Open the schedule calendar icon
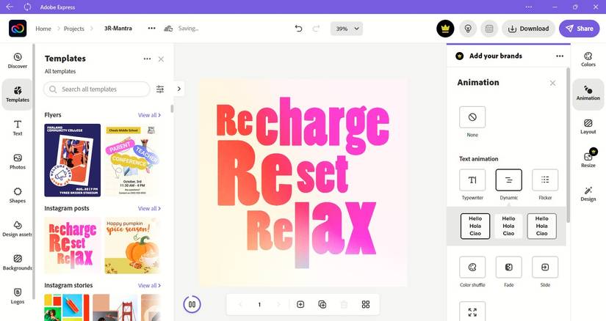Viewport: 606px width, 321px height. coord(489,29)
